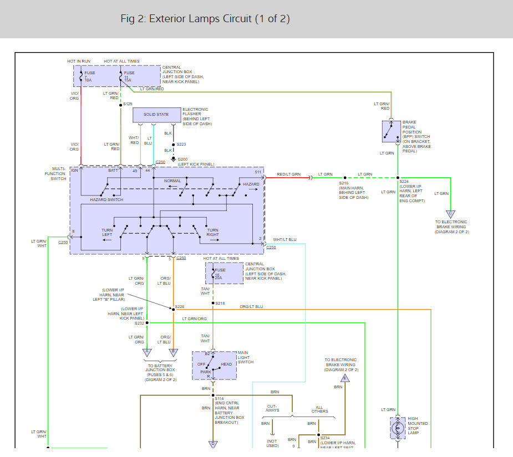Click the 'TURN LEFT' label
Screen dimensions: 513x457
pos(107,233)
